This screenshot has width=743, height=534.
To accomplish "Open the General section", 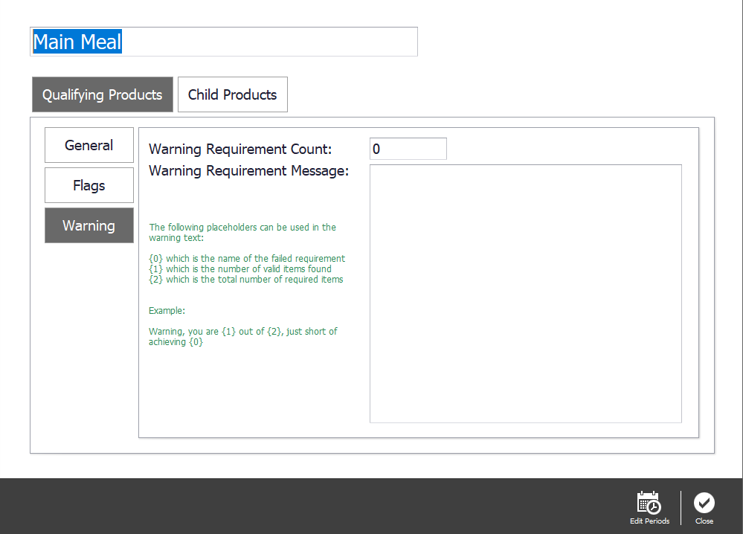I will tap(89, 145).
